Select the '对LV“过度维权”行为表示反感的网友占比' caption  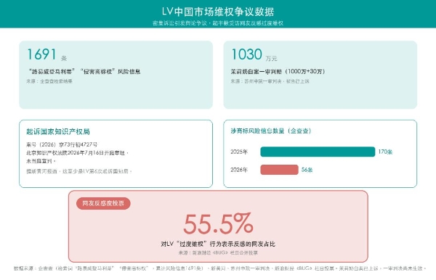218,244
